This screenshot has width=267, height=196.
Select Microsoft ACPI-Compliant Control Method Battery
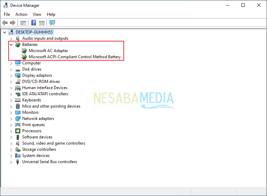point(75,57)
